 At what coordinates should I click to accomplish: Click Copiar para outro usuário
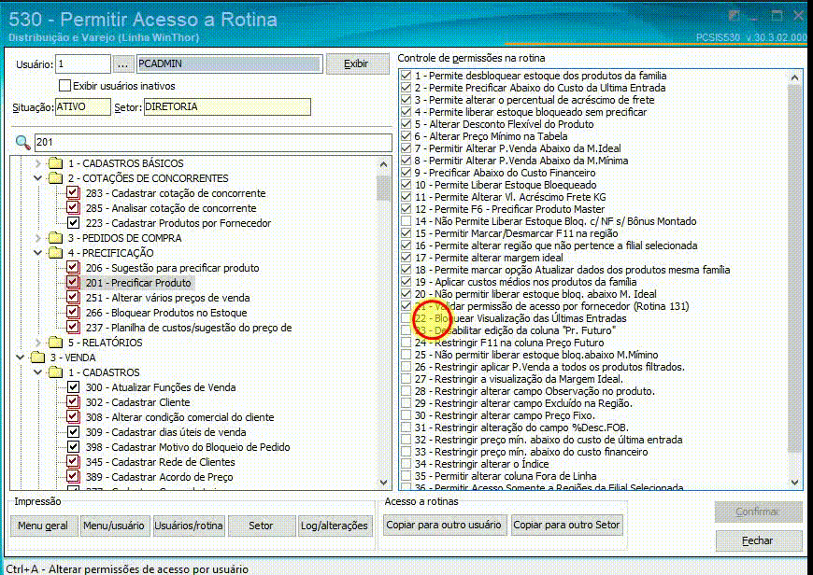(444, 525)
